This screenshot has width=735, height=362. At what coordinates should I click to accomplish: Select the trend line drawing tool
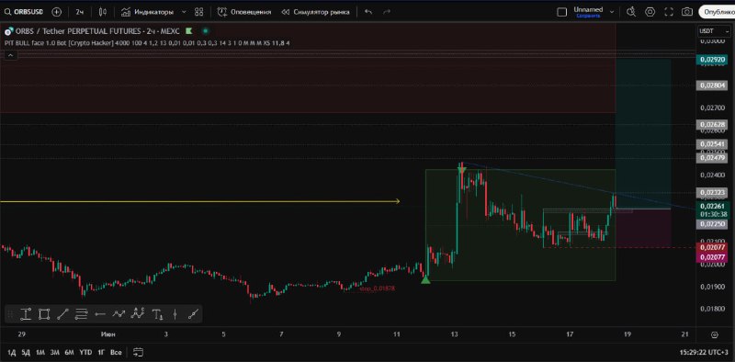(x=62, y=314)
